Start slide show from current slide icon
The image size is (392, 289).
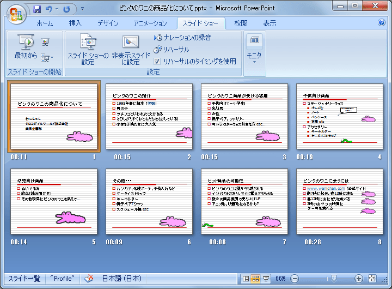coord(45,42)
